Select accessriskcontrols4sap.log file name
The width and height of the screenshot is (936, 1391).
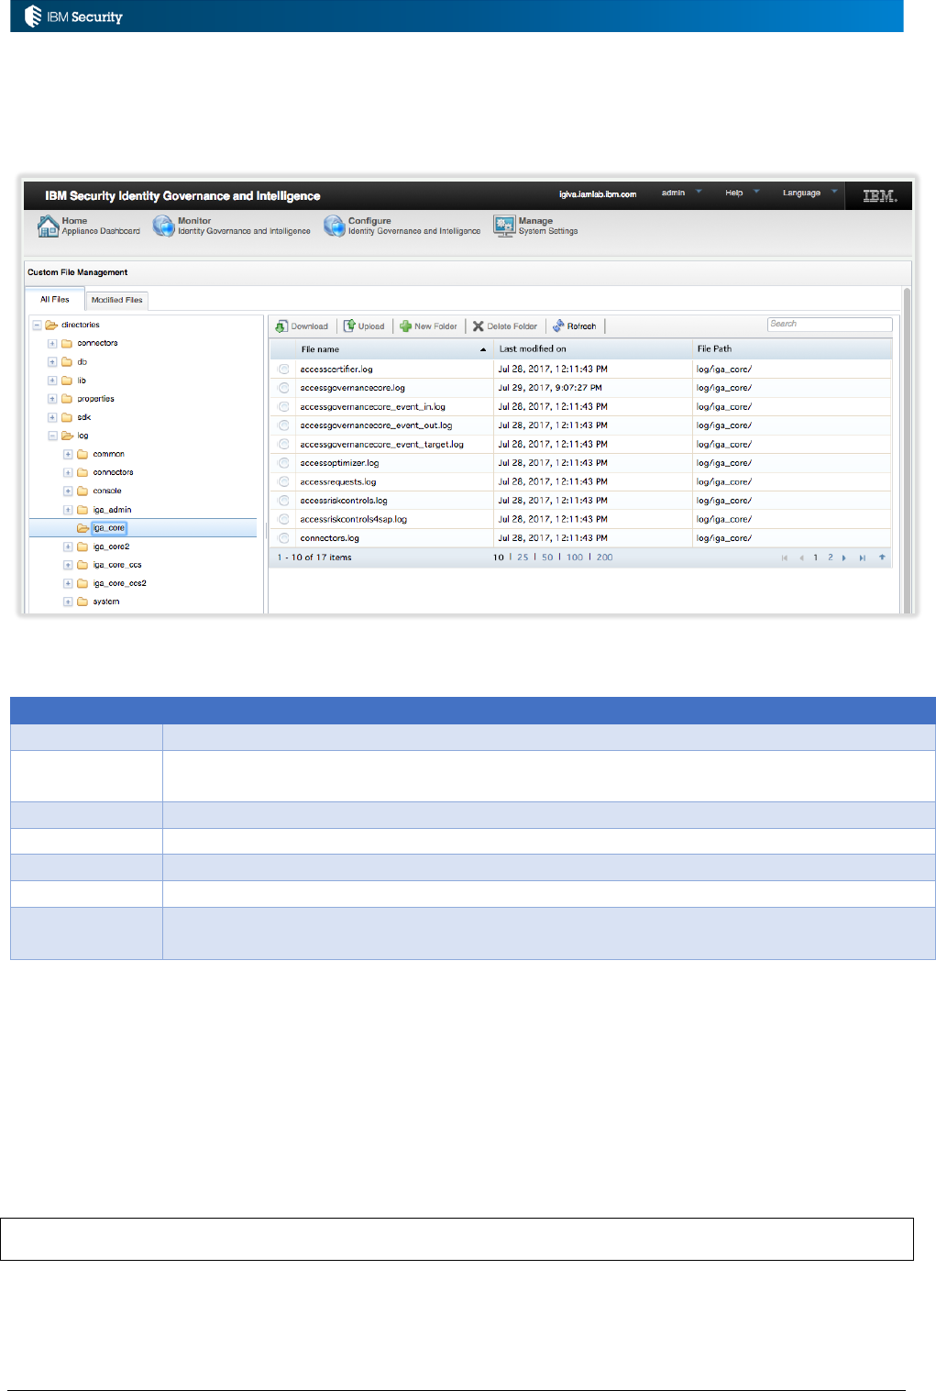354,519
